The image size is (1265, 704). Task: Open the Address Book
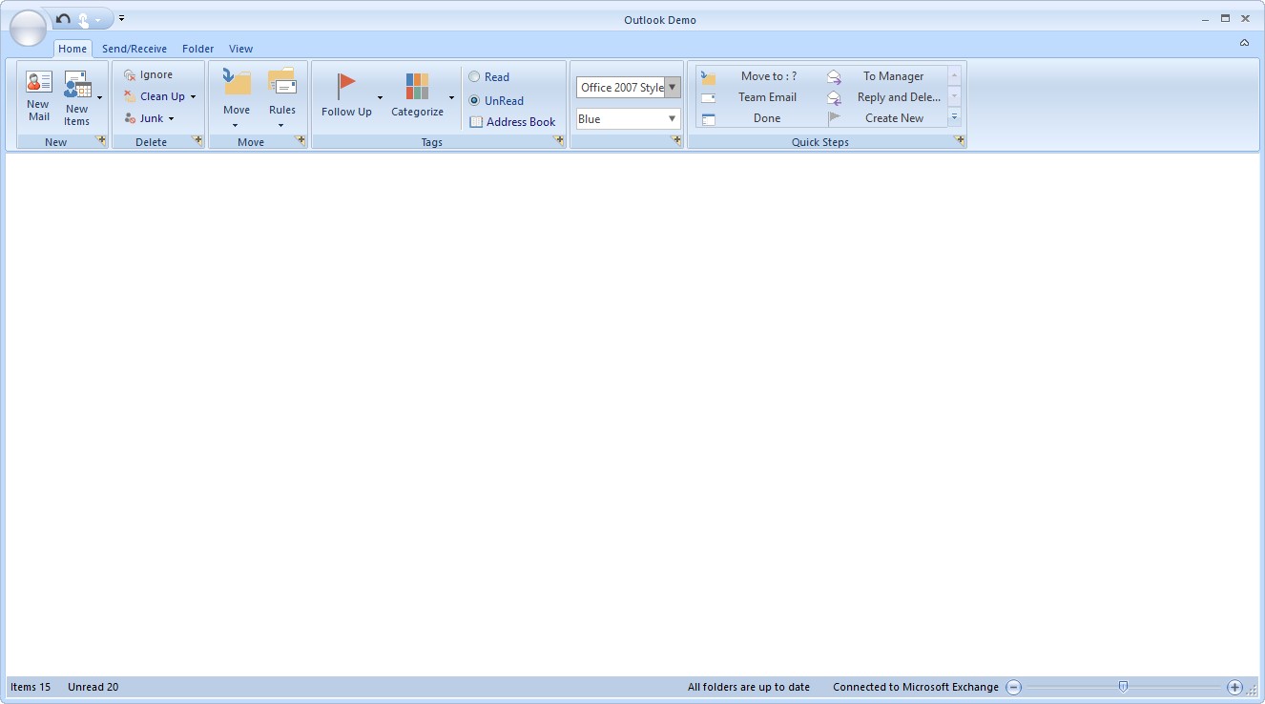tap(512, 122)
